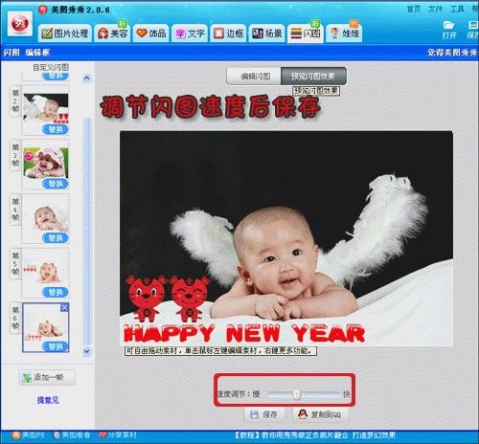Open the 边框 tab
479x444 pixels.
coord(228,33)
